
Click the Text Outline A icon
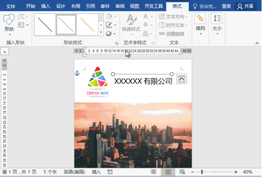[x=146, y=25]
